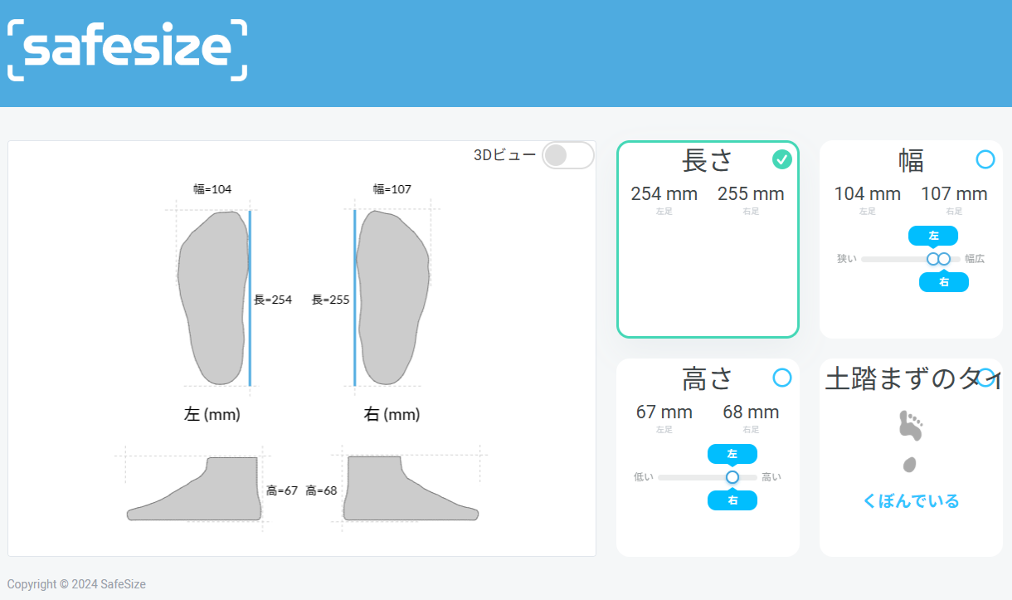Click the 右 badge below width slider
The width and height of the screenshot is (1012, 600).
(944, 282)
